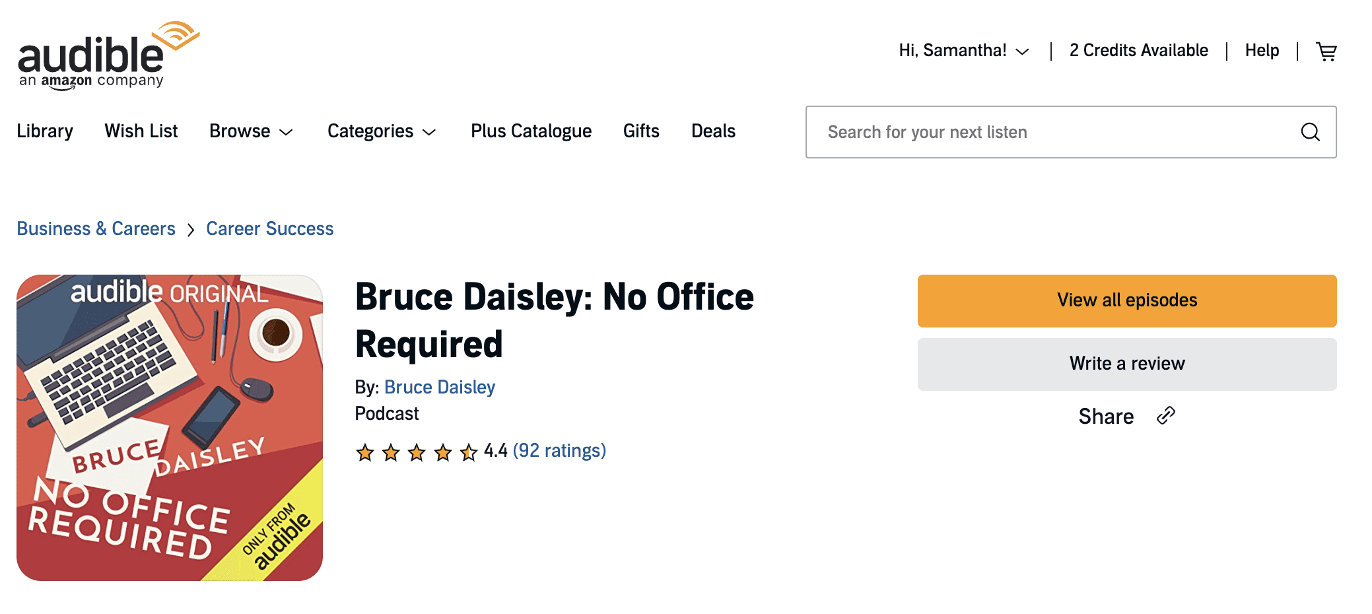Open the Deals page
The image size is (1372, 614).
tap(713, 131)
